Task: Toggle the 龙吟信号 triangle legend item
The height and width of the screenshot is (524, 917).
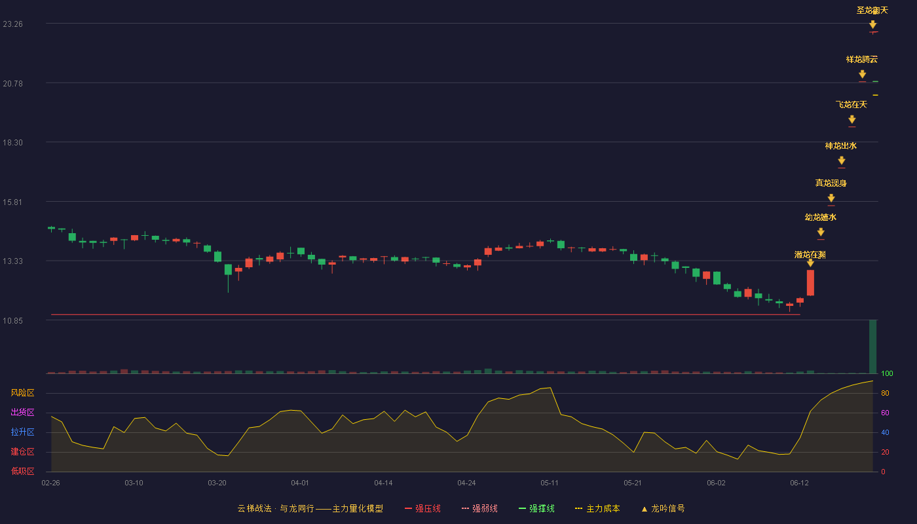Action: click(x=663, y=508)
